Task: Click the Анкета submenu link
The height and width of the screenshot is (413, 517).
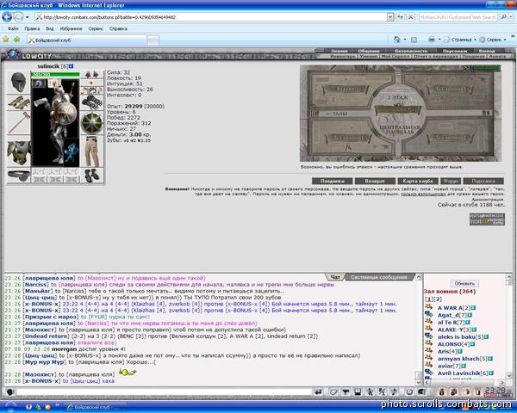Action: pos(497,56)
